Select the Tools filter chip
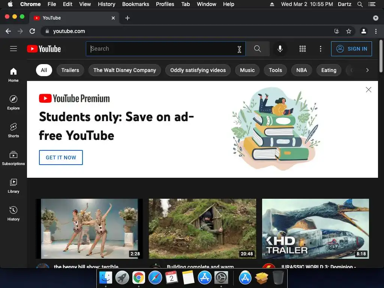The width and height of the screenshot is (384, 288). pos(275,70)
